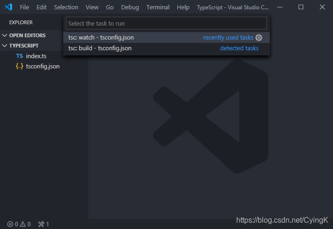
Task: Click the warnings triangle icon in status bar
Action: [23, 224]
